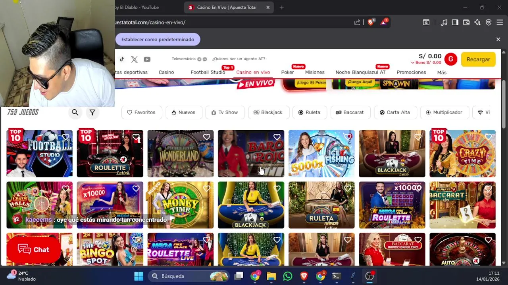Open the Crazy Balls game thumbnail
Screen dimensions: 508x285
coord(39,205)
